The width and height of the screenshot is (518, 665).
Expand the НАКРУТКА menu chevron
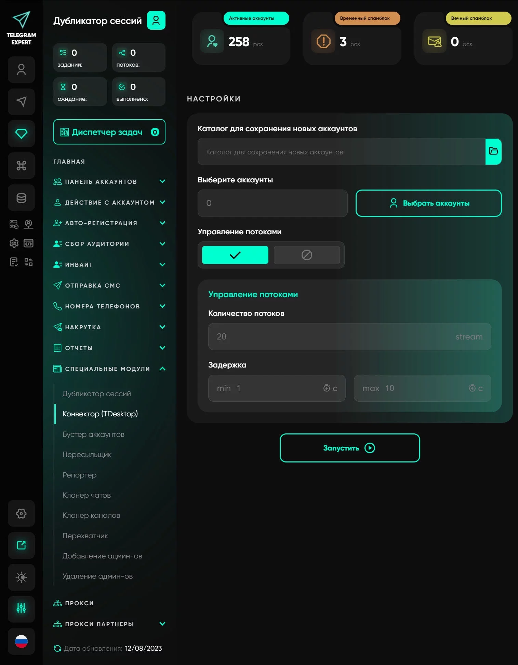click(162, 327)
